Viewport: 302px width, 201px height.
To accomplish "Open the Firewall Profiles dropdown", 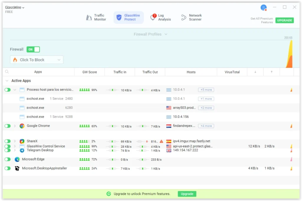I will click(x=150, y=34).
